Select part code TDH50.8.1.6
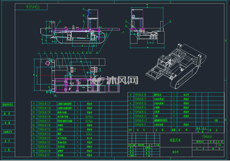This screenshot has width=230, height=161. 140,103
